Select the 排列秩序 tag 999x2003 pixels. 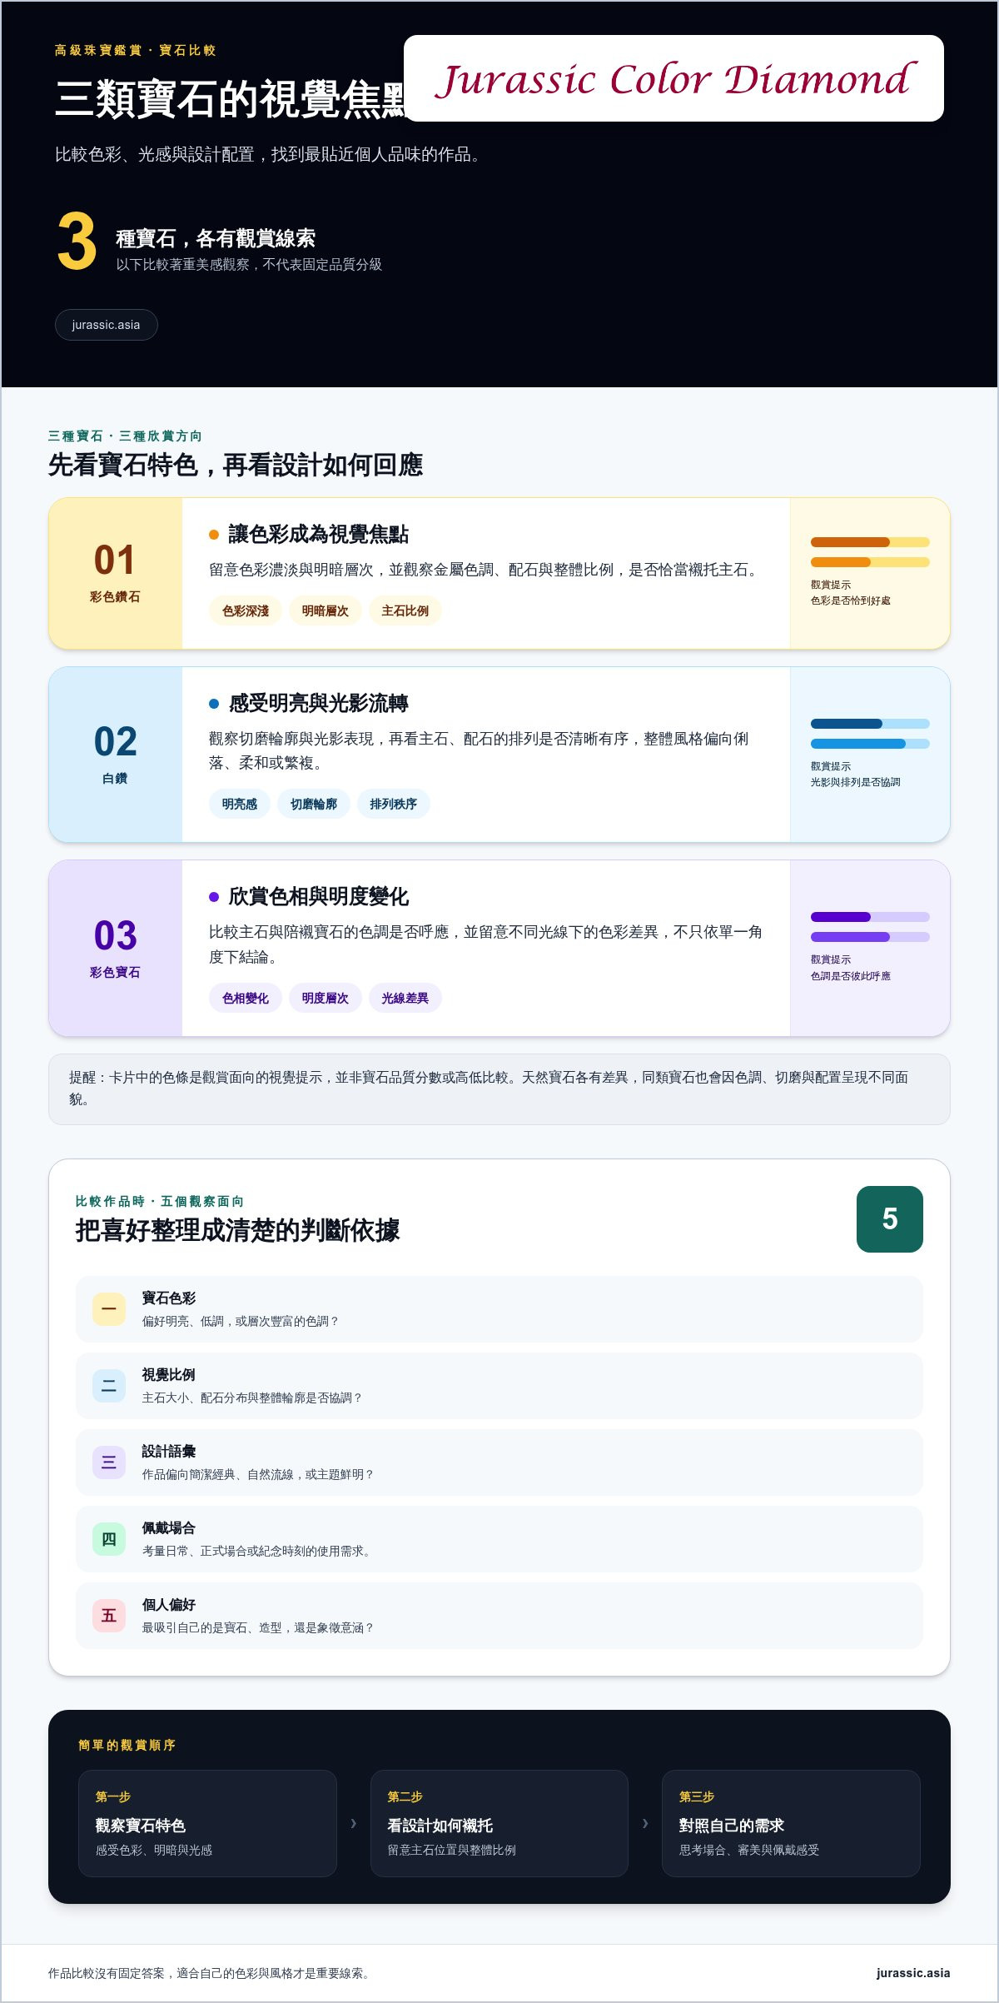click(x=394, y=804)
